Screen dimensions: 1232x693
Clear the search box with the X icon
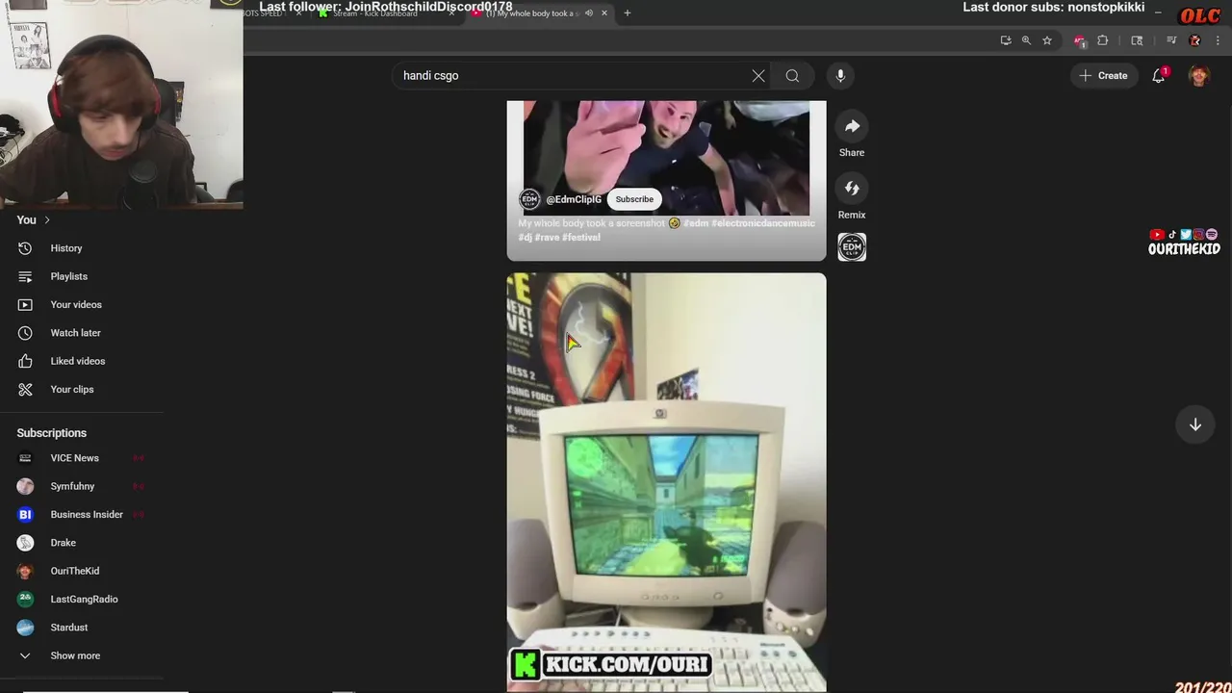point(758,75)
